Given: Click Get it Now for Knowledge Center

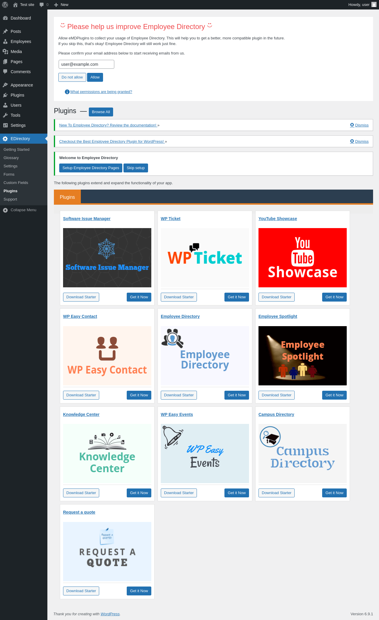Looking at the screenshot, I should tap(139, 493).
